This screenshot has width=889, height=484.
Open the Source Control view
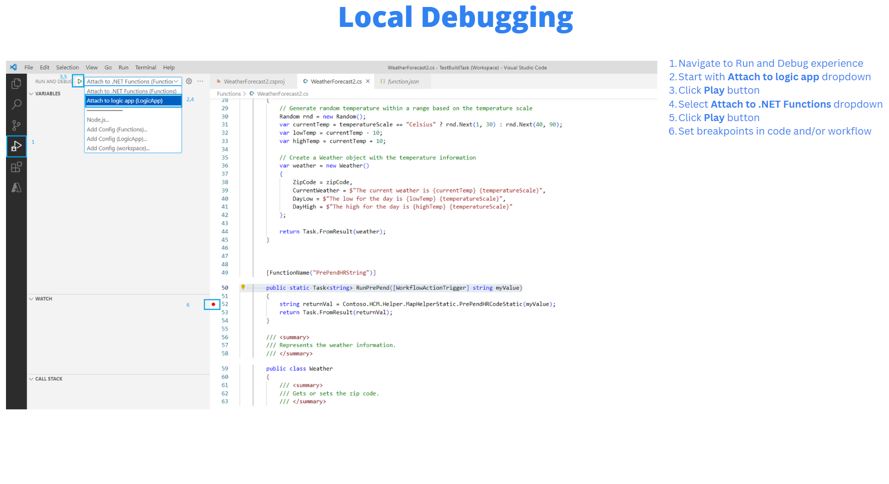[x=16, y=125]
